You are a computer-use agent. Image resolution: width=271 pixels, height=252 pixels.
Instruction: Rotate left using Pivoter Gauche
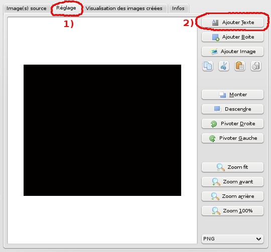pyautogui.click(x=232, y=138)
